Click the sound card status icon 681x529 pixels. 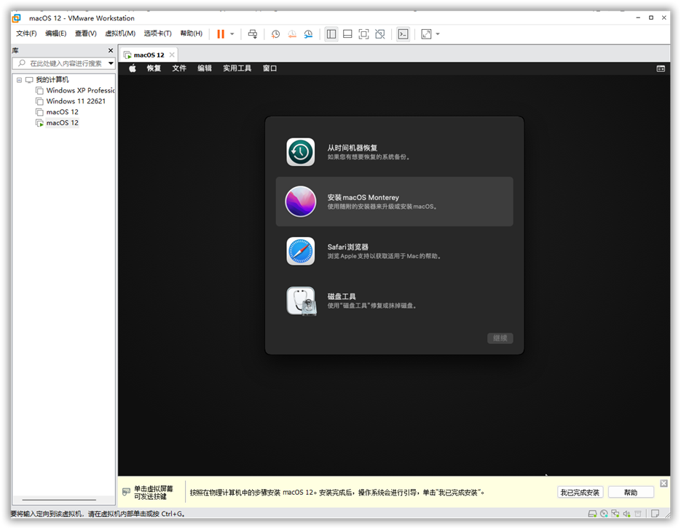[x=626, y=514]
